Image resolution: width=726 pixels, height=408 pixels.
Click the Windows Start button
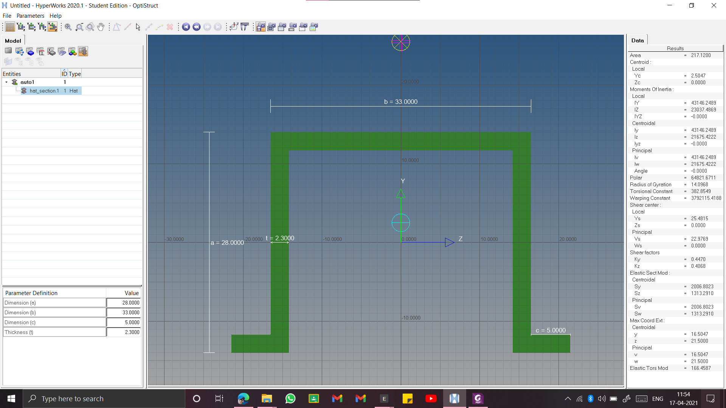(11, 399)
